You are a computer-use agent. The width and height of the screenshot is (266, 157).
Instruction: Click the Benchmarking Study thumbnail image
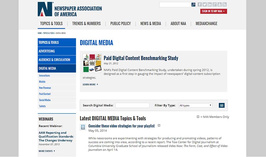pos(92,63)
